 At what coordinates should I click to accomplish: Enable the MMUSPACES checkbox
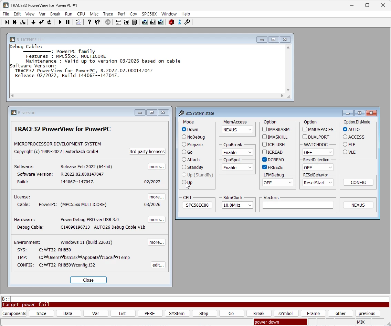point(305,129)
